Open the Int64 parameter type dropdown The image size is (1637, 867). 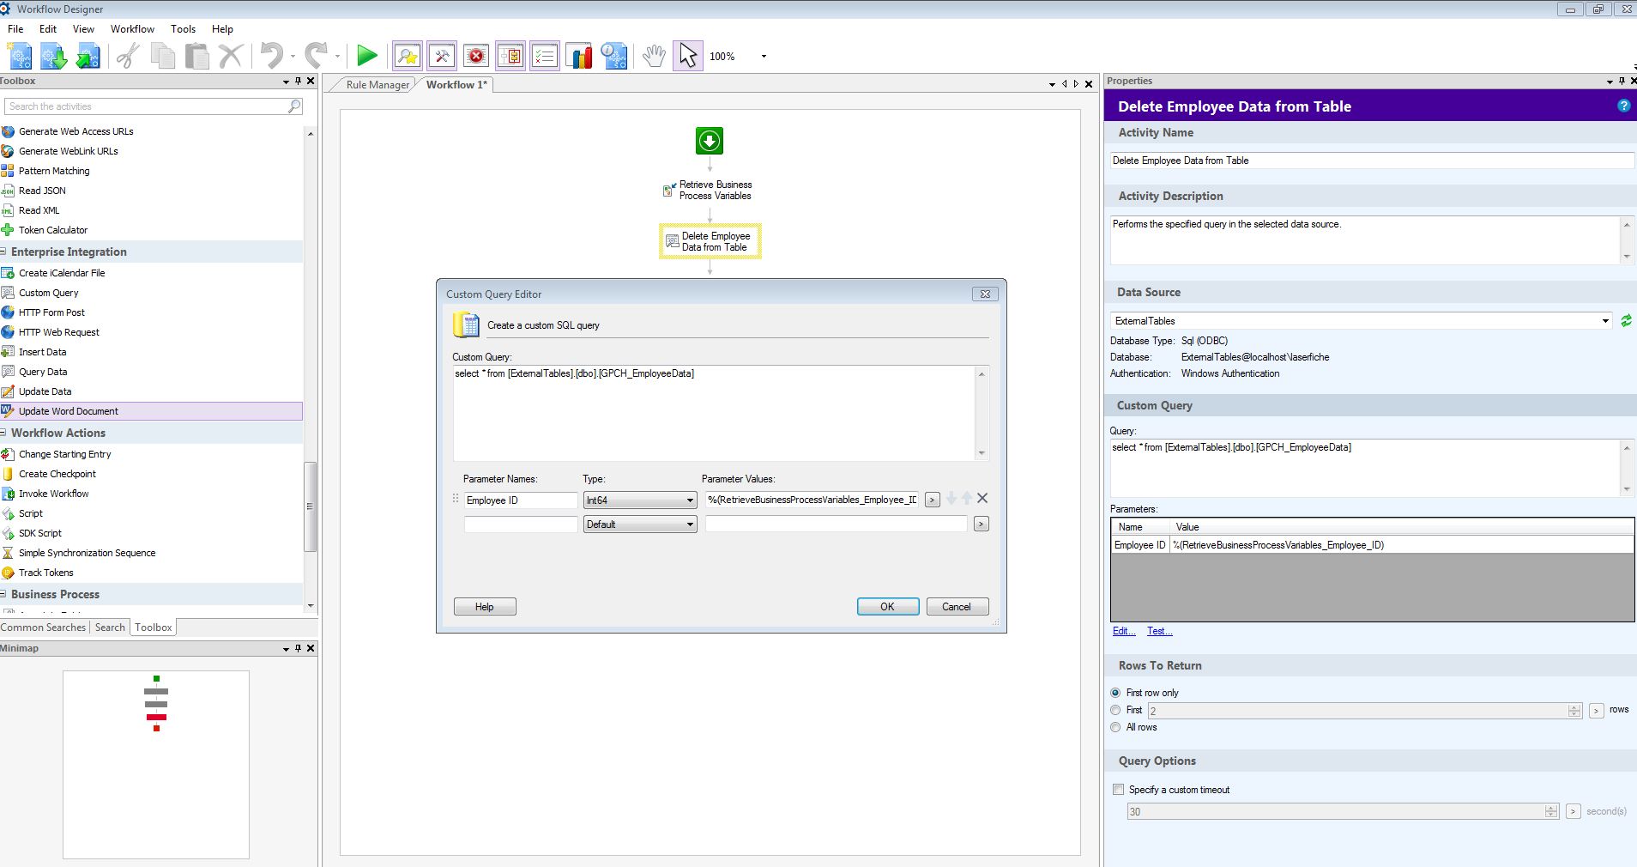pos(640,500)
